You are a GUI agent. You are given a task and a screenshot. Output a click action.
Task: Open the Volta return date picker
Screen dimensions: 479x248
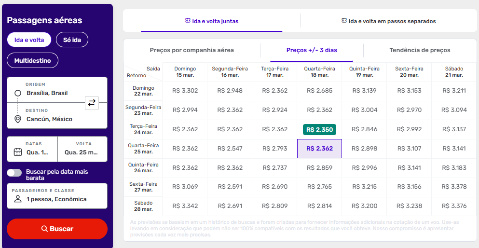[x=82, y=149]
